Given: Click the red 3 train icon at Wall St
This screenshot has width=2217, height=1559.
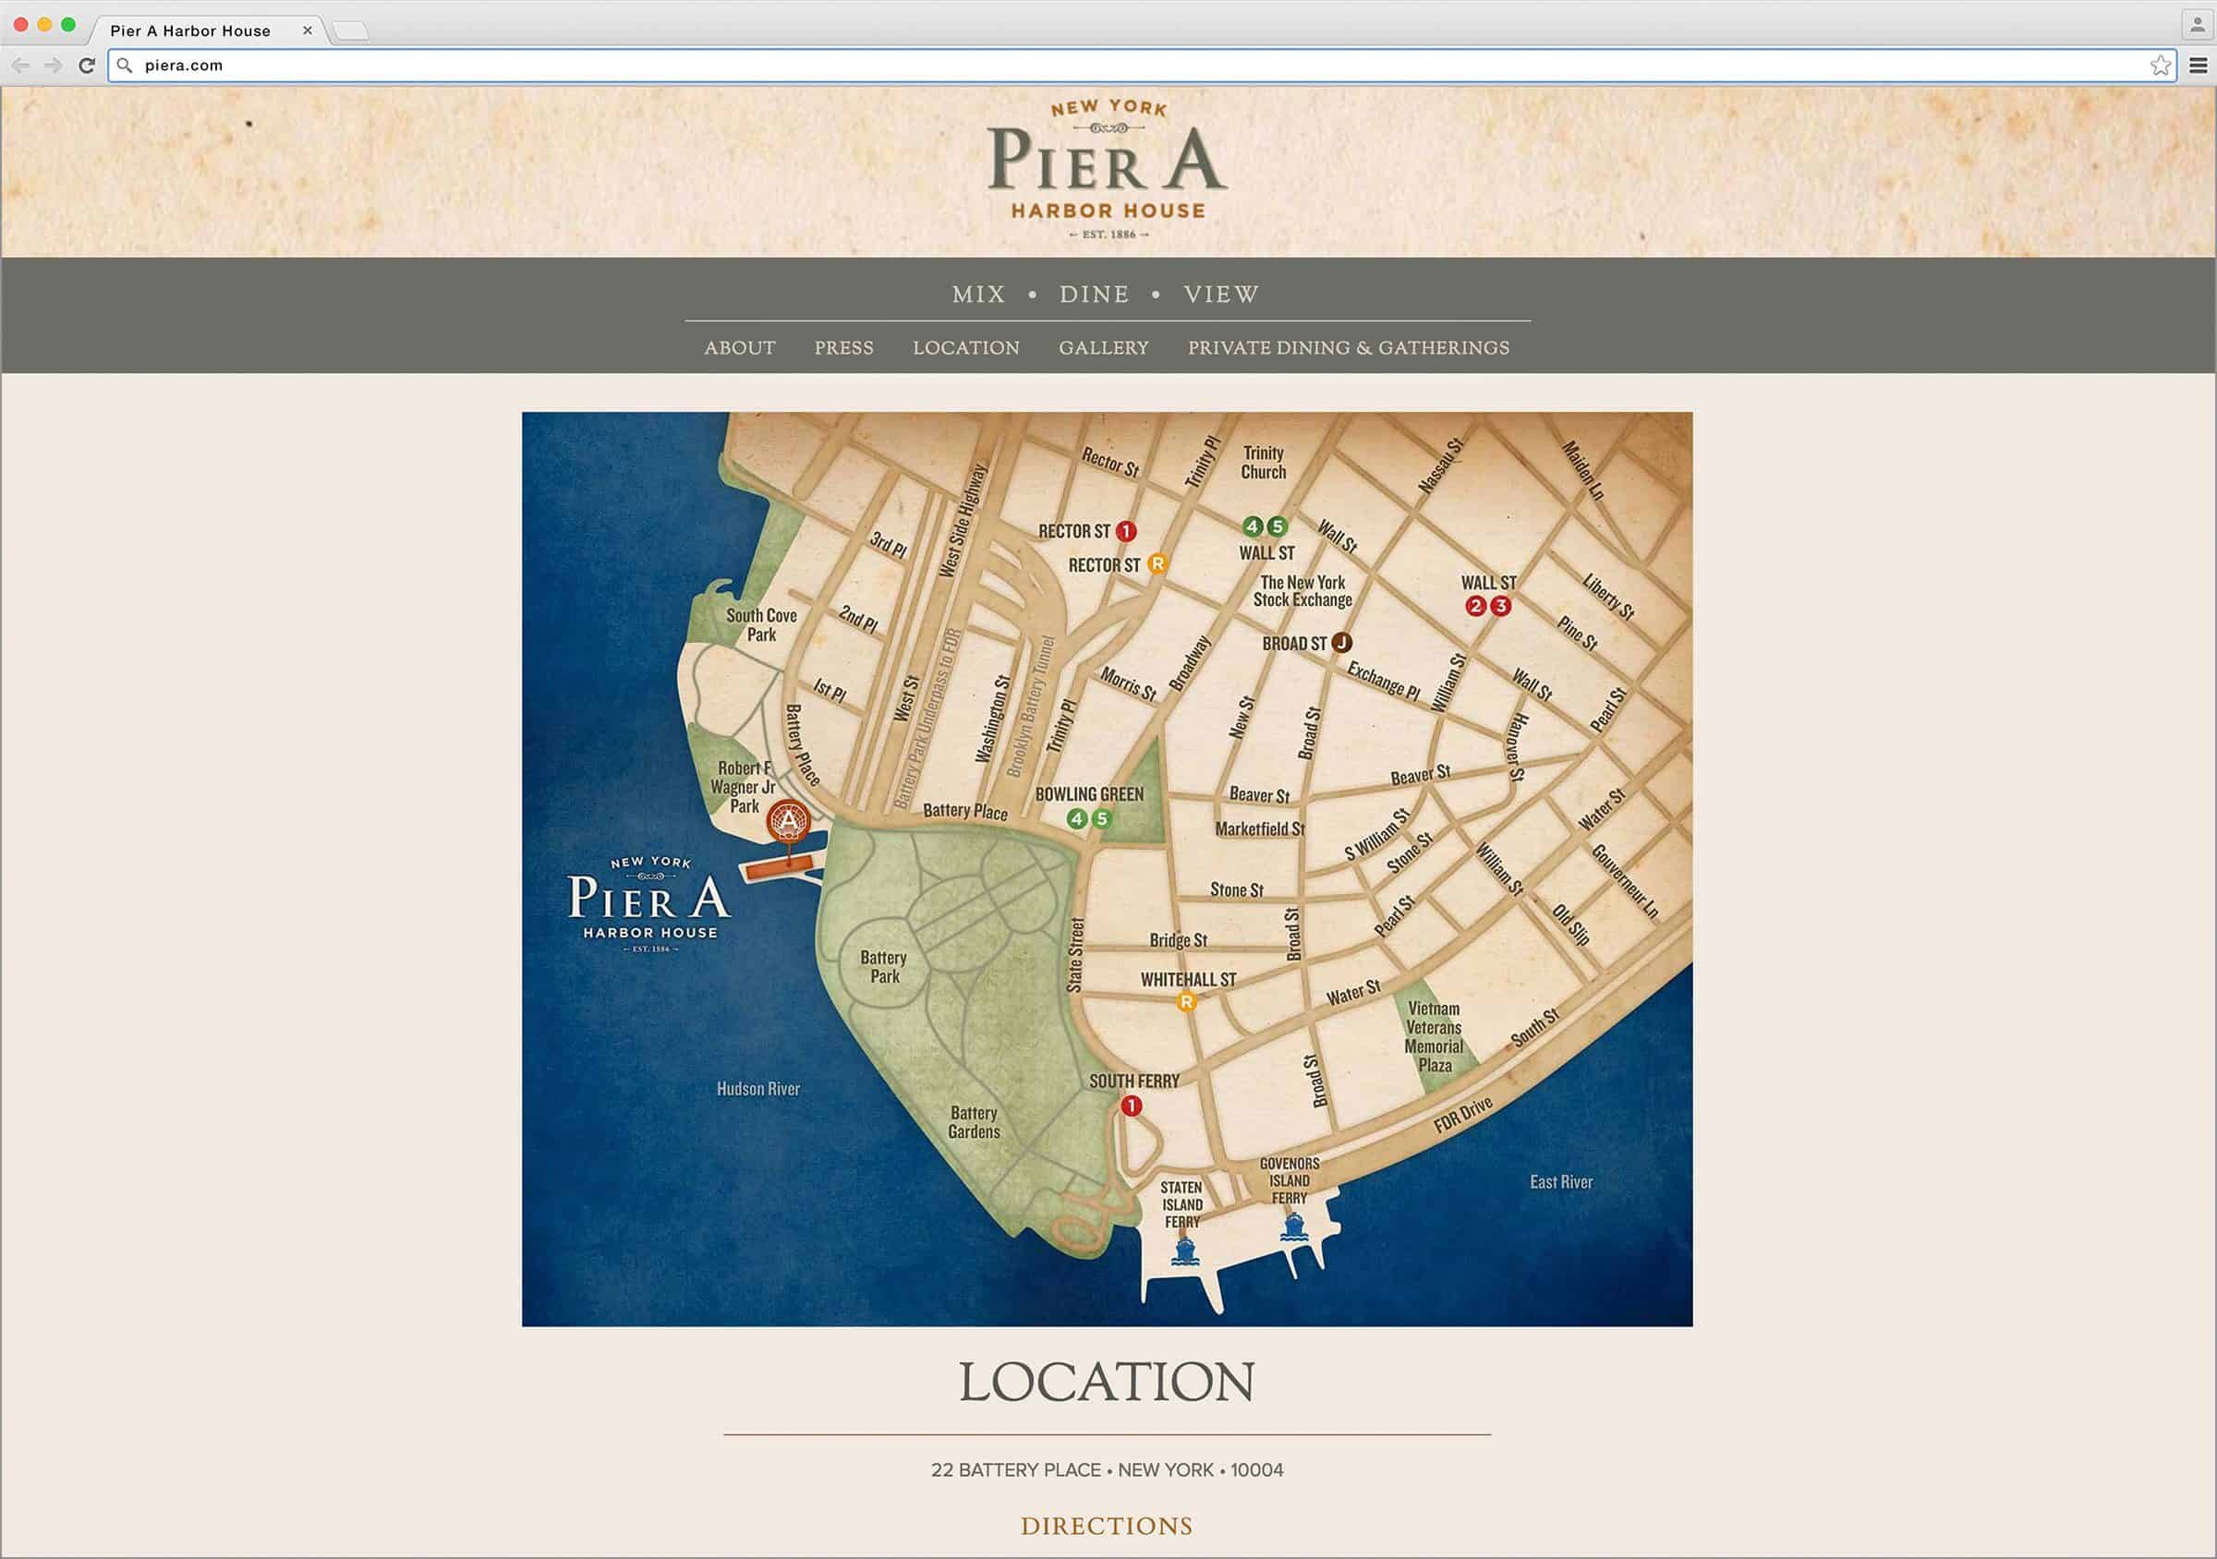Looking at the screenshot, I should (x=1500, y=606).
